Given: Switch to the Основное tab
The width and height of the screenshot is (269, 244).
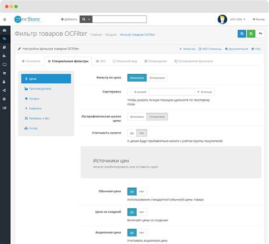Looking at the screenshot, I should [x=31, y=61].
